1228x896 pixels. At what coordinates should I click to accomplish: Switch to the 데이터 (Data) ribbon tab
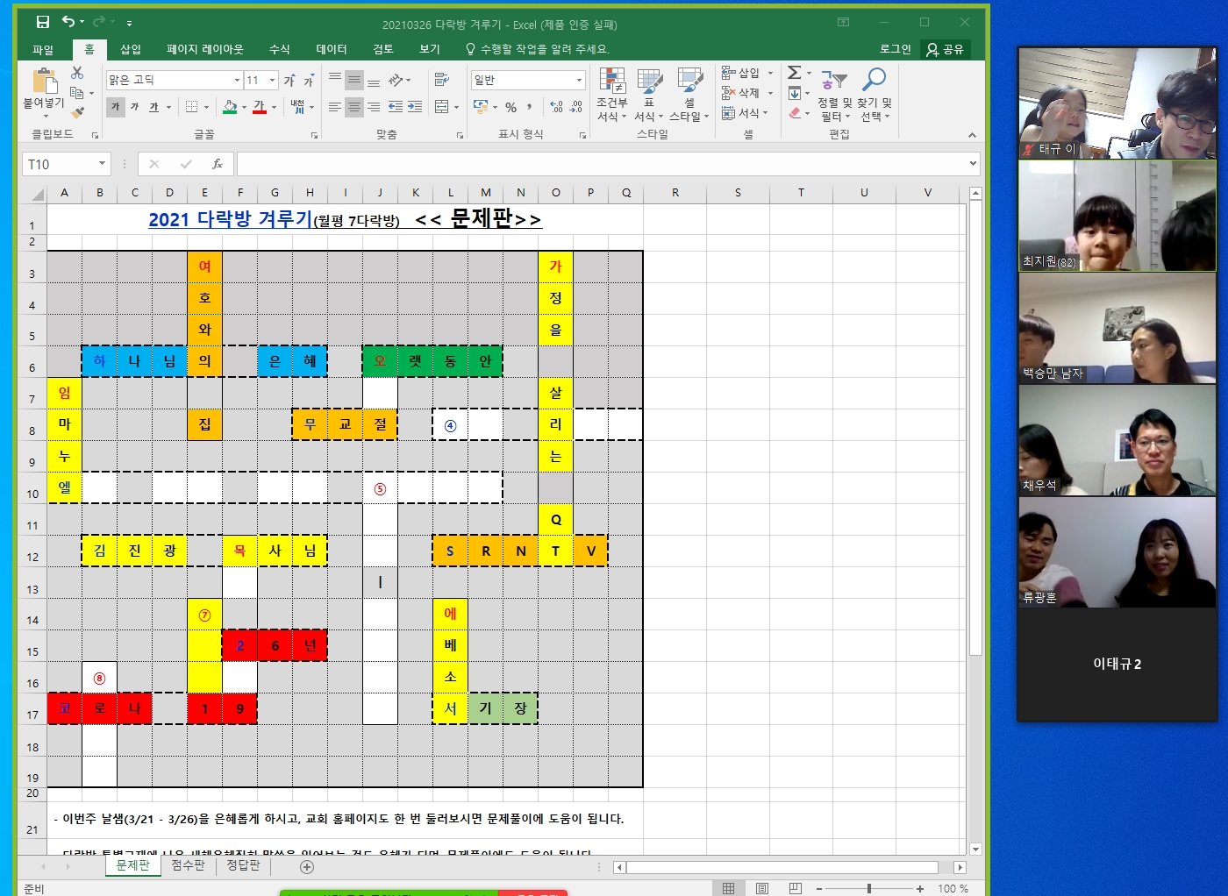(x=332, y=49)
